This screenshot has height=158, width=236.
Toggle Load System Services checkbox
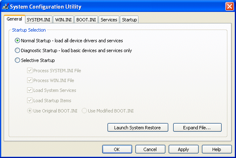pyautogui.click(x=30, y=90)
